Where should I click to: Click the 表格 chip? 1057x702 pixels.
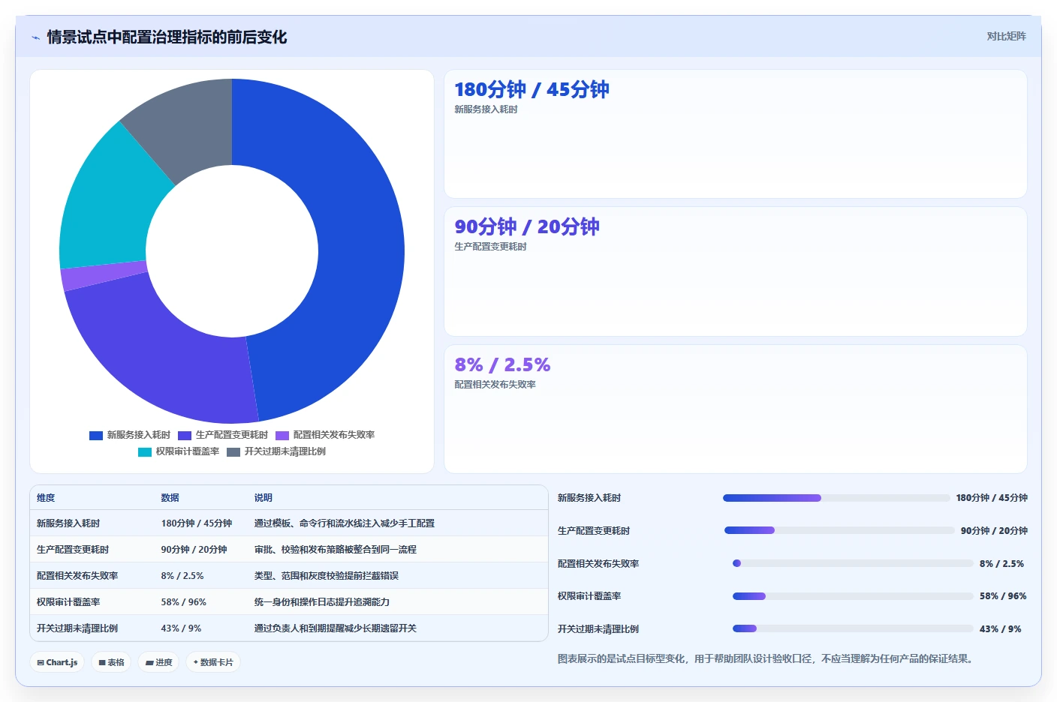point(111,662)
